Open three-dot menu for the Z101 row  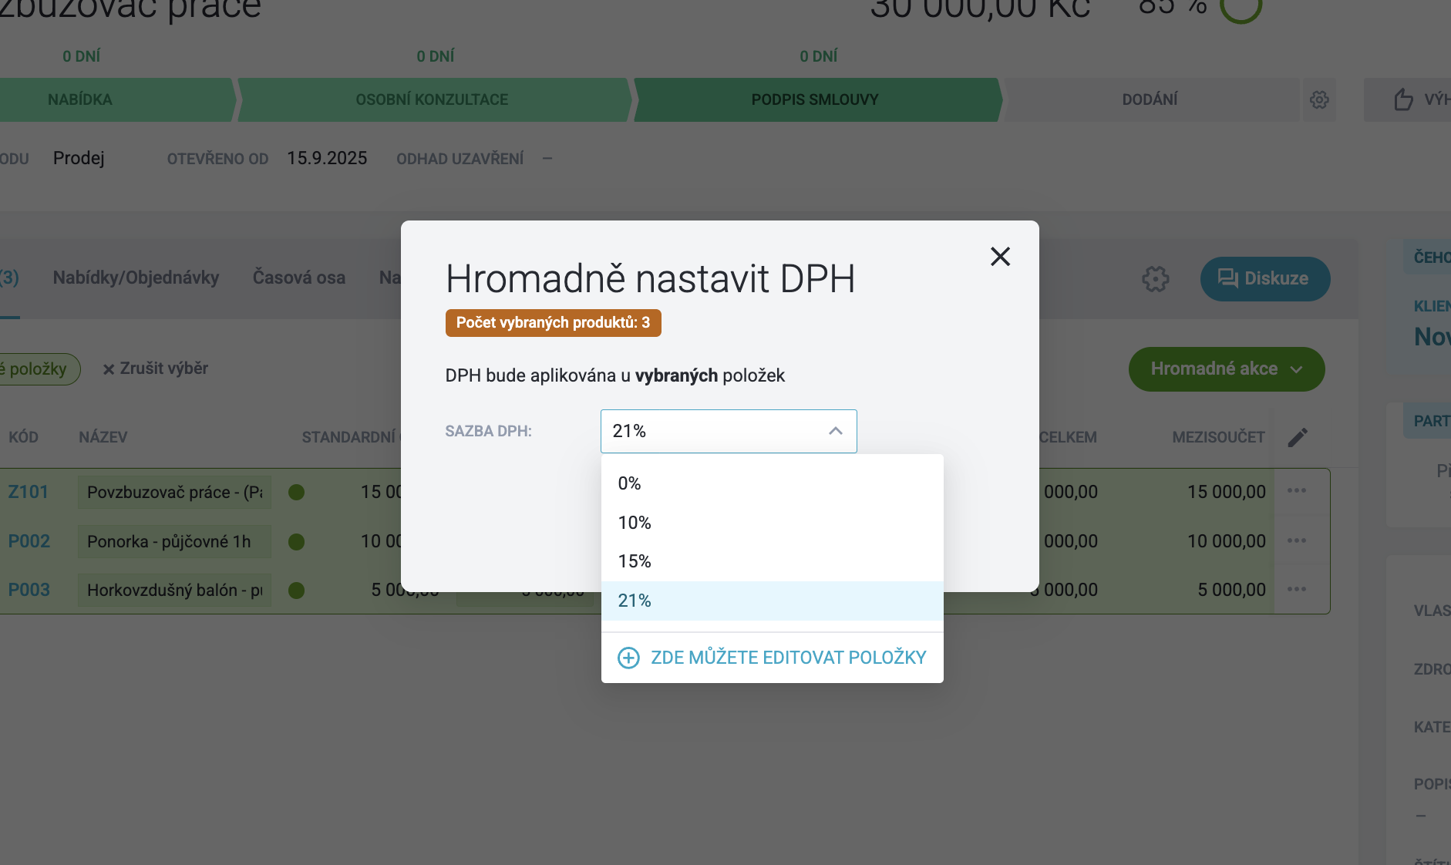point(1297,491)
